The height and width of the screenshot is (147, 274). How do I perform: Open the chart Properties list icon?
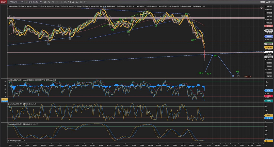pos(85,2)
